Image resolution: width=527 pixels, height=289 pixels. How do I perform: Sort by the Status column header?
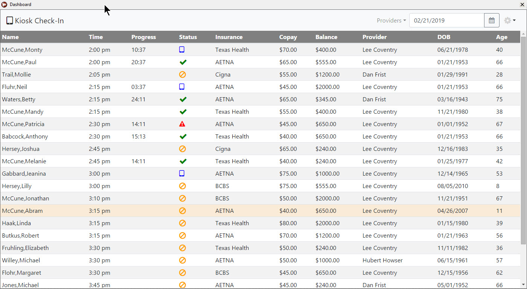click(188, 37)
